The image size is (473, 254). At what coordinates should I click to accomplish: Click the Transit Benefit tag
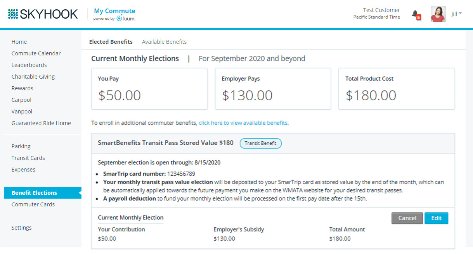tap(260, 143)
